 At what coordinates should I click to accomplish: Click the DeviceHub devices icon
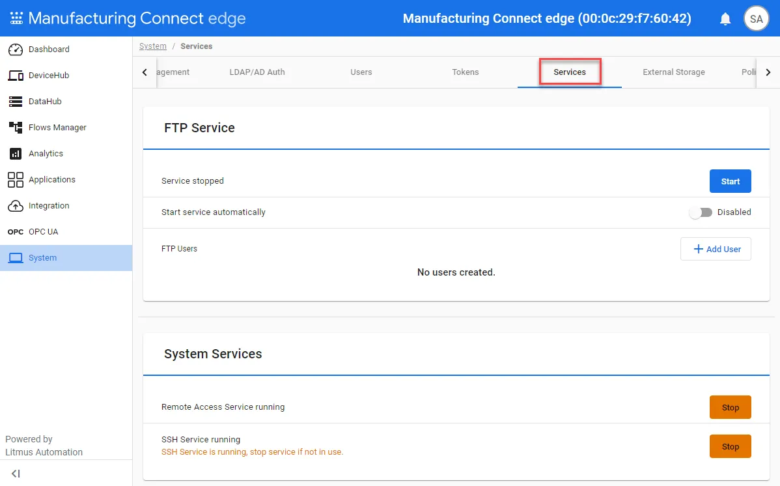tap(16, 76)
